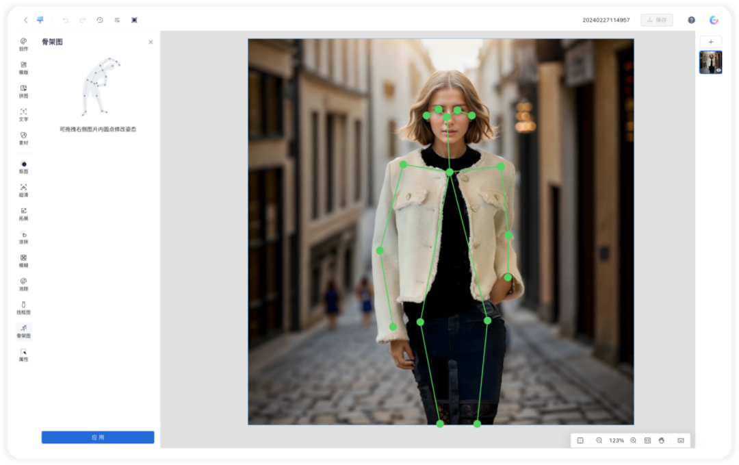Select the 抠图 cutout tool

(x=23, y=167)
